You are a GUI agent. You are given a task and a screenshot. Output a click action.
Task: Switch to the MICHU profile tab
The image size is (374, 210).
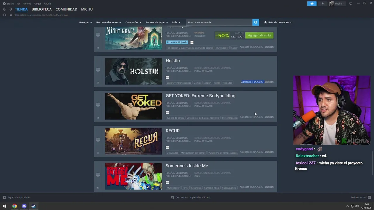click(x=87, y=9)
